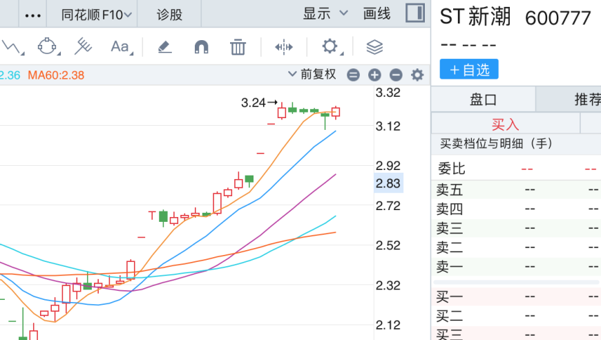
Task: Open the three-dots more options menu
Action: [x=32, y=15]
